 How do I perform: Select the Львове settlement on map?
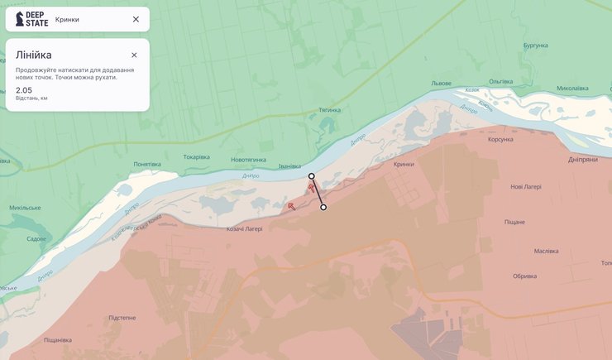(442, 84)
